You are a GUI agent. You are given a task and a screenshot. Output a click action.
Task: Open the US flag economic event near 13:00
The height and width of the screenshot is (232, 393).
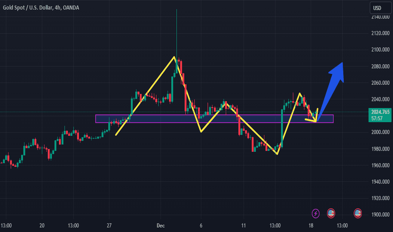point(358,213)
